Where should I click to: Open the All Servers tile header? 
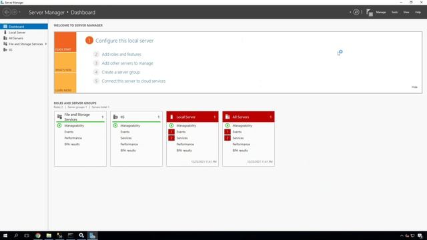(x=249, y=117)
